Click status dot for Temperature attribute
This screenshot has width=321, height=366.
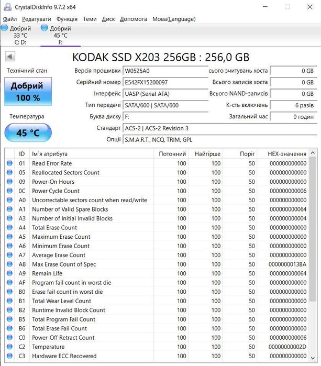pos(9,347)
